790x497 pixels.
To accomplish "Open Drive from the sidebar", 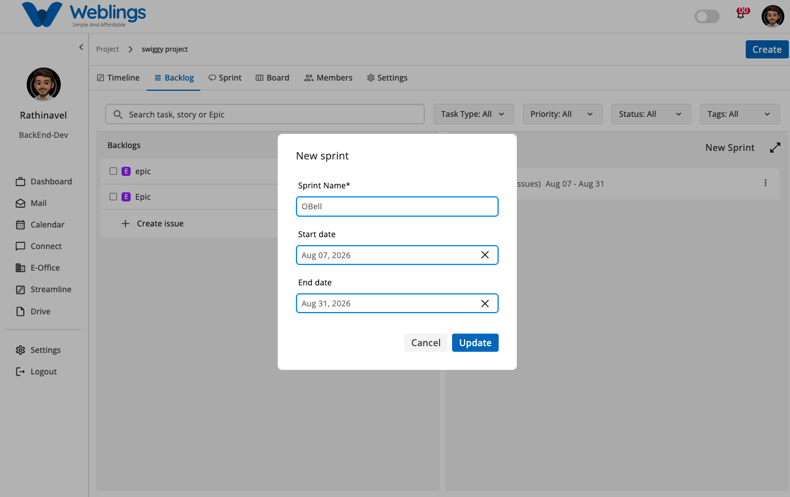I will [33, 311].
